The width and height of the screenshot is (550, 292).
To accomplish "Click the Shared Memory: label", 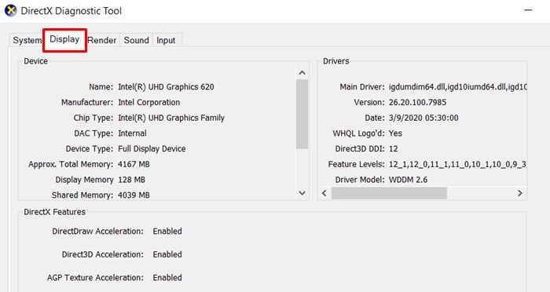I will [x=82, y=195].
